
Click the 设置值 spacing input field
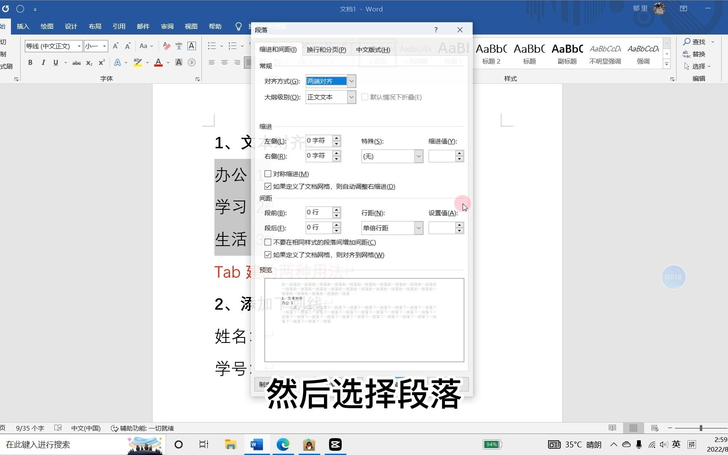(x=442, y=228)
